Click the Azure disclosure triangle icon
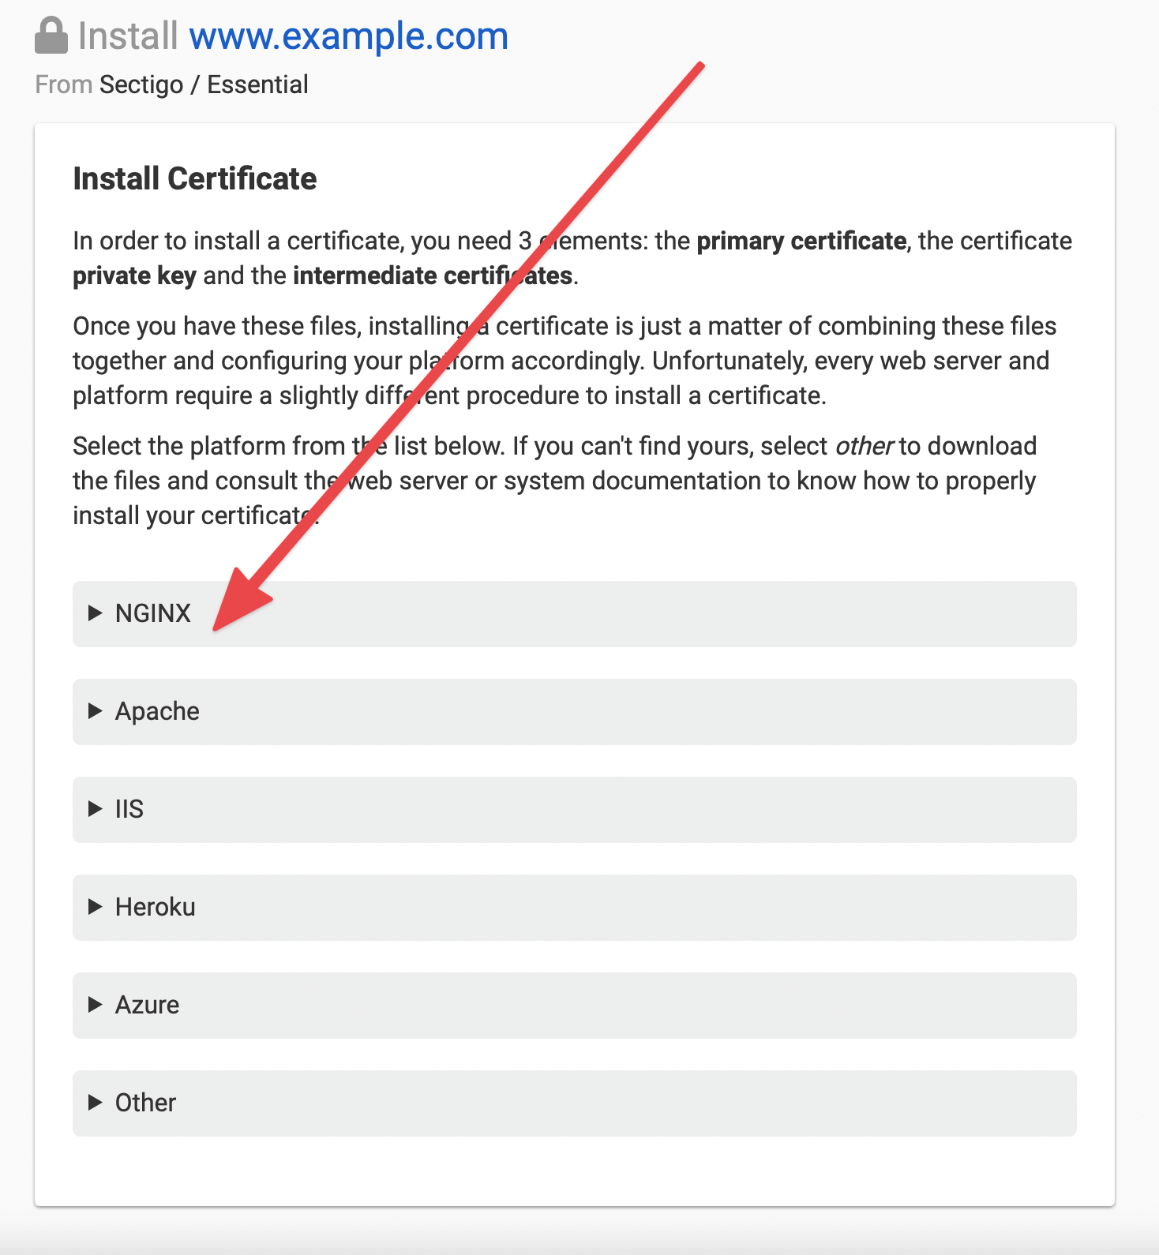This screenshot has width=1159, height=1255. point(96,1005)
